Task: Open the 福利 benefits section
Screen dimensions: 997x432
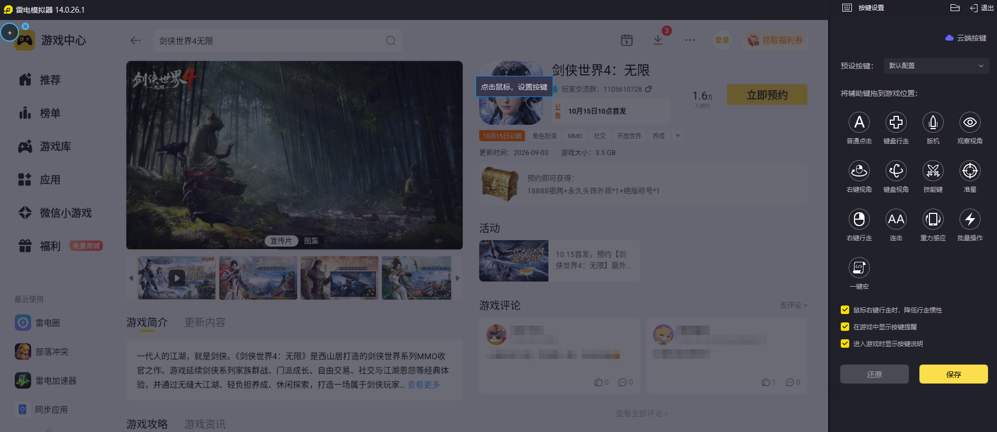Action: tap(40, 246)
